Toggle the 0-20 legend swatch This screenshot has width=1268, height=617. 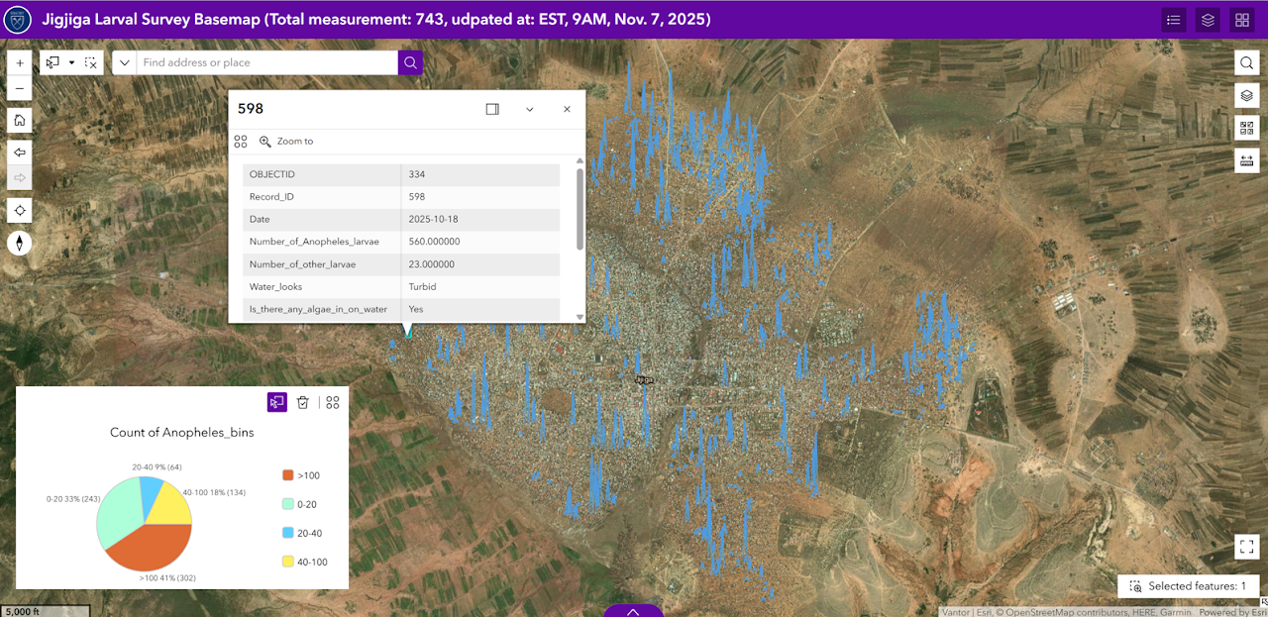[x=288, y=504]
